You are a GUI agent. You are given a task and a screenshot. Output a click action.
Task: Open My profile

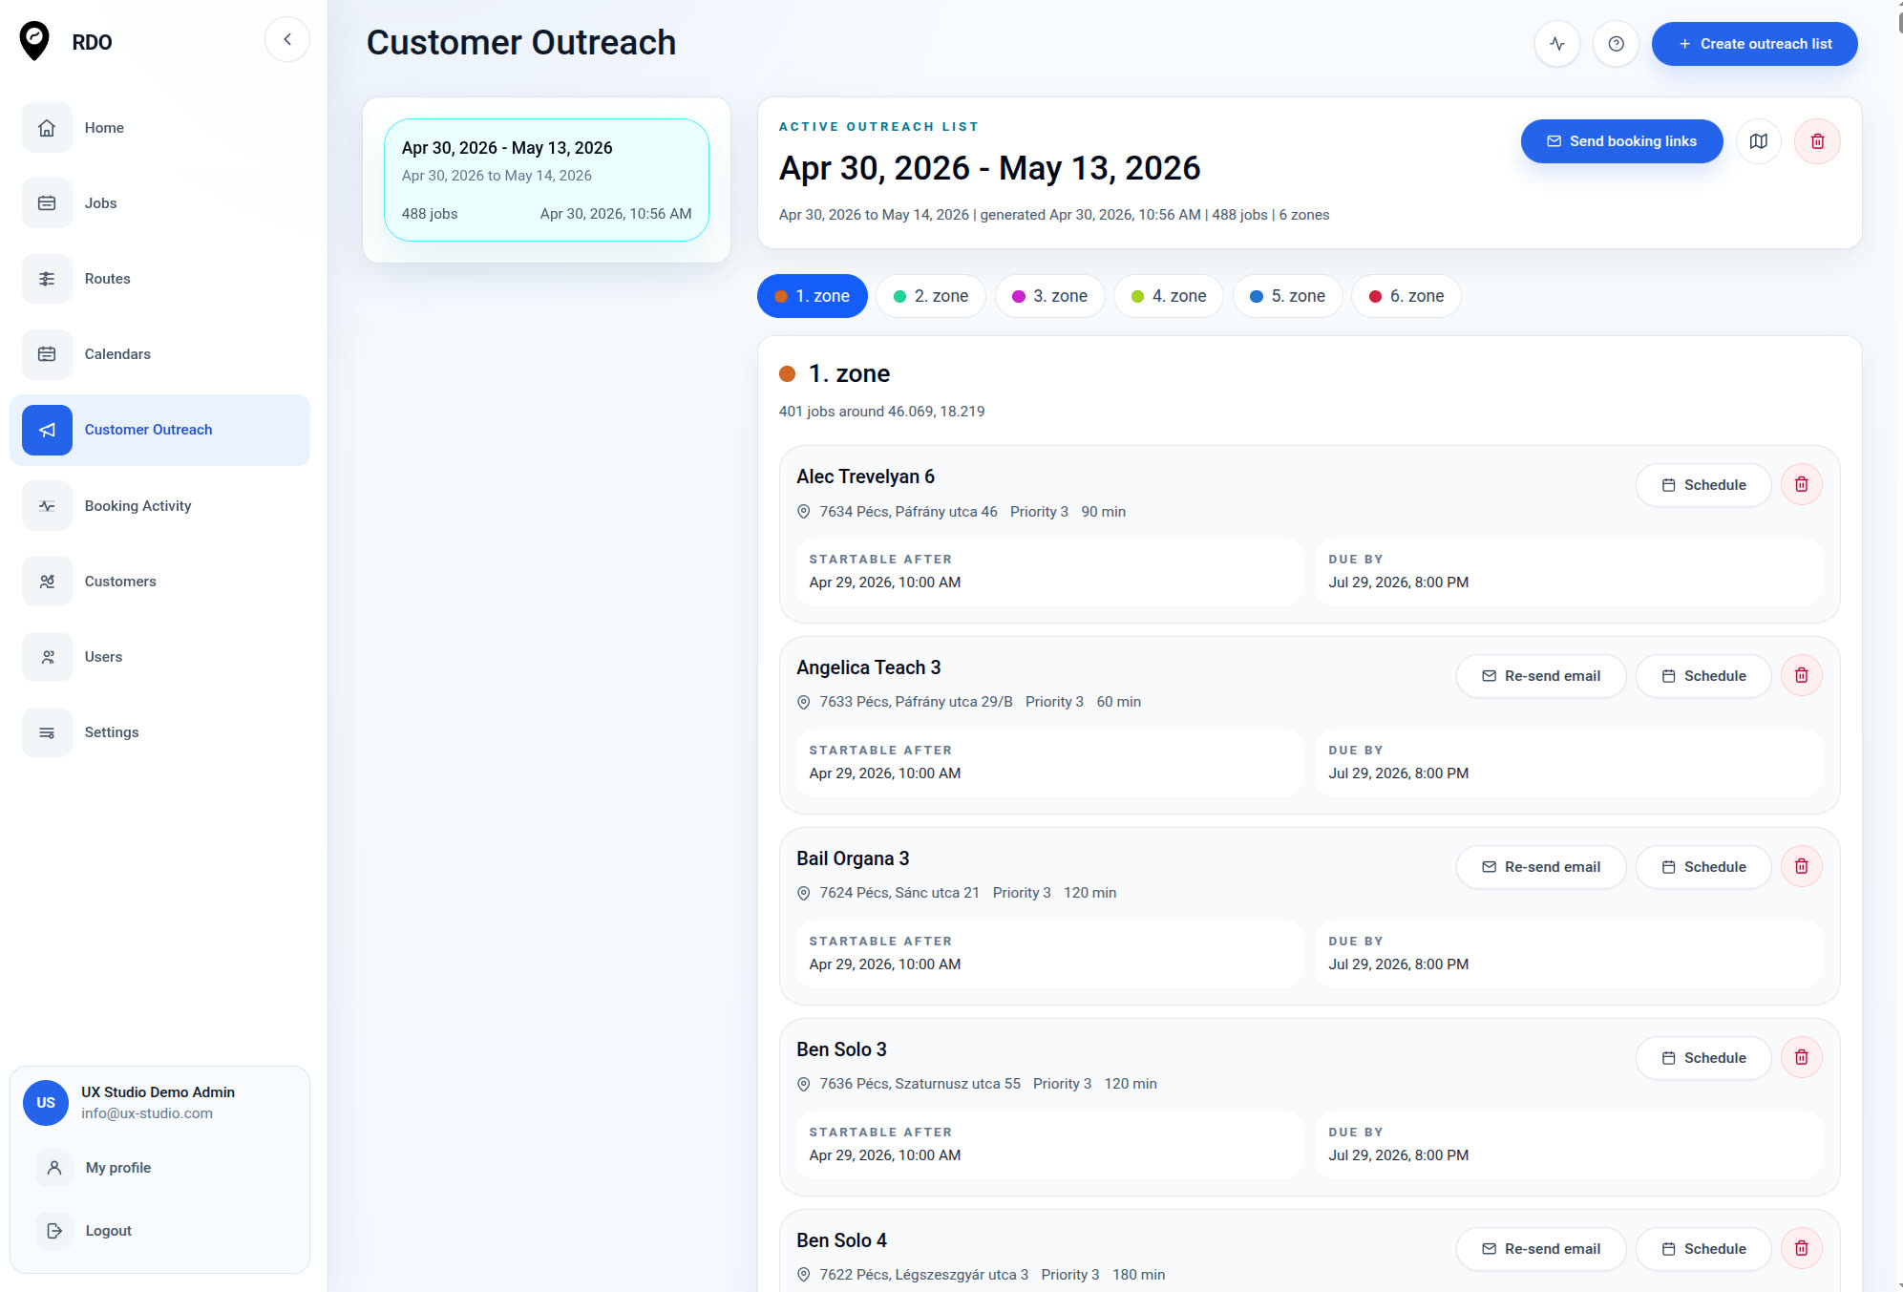117,1168
